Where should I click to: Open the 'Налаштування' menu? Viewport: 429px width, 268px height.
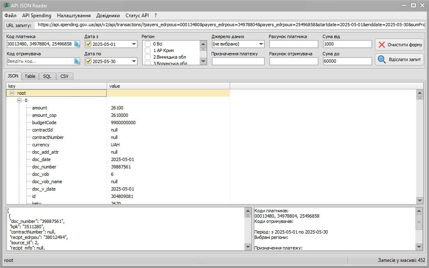click(74, 16)
